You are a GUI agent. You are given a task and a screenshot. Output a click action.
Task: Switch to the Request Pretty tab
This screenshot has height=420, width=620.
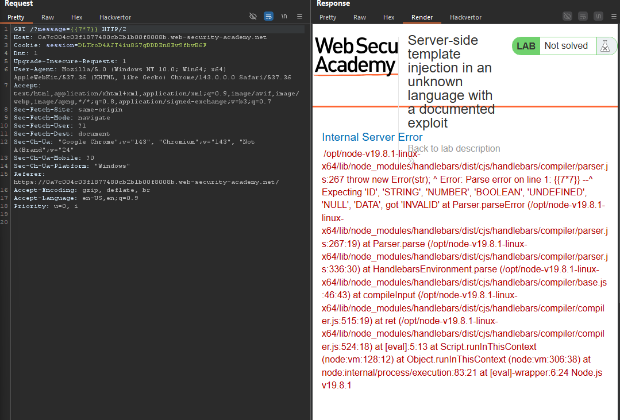click(x=16, y=17)
